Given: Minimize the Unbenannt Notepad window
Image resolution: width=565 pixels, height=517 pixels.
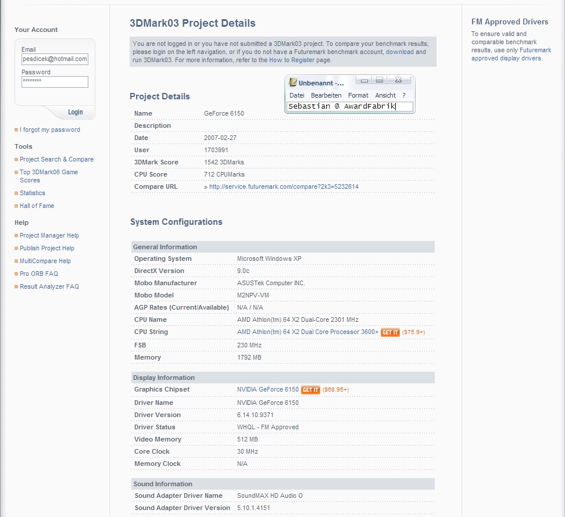Looking at the screenshot, I should 364,80.
